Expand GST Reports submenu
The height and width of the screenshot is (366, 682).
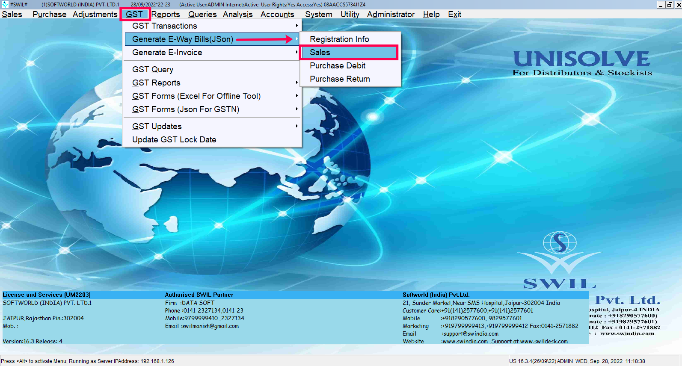pyautogui.click(x=212, y=83)
